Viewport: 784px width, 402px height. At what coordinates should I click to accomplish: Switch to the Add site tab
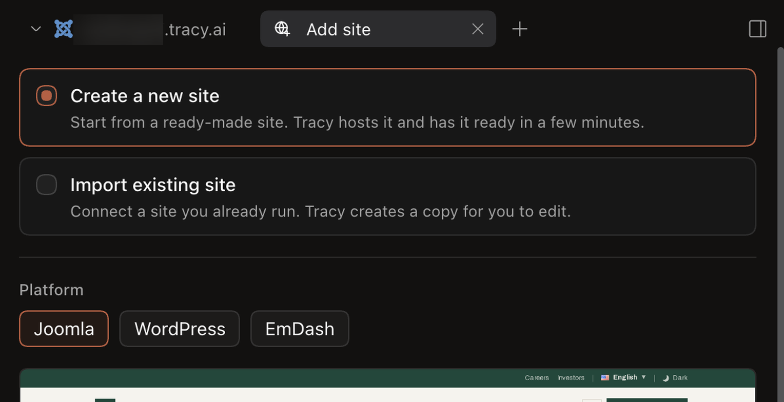[378, 29]
